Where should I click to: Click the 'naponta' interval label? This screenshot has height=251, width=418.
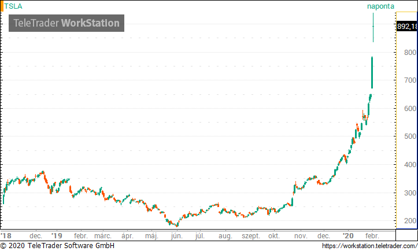tap(380, 6)
